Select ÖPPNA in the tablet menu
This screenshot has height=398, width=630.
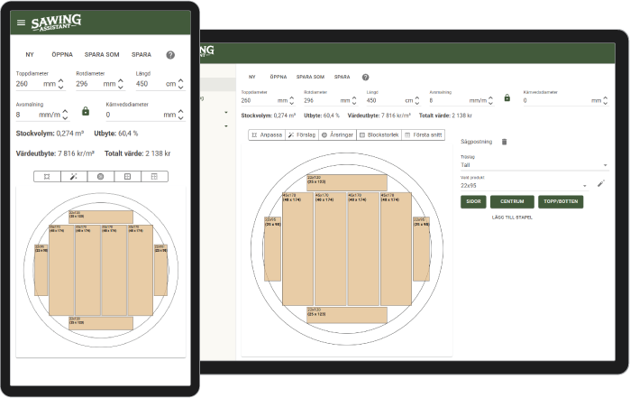click(62, 55)
